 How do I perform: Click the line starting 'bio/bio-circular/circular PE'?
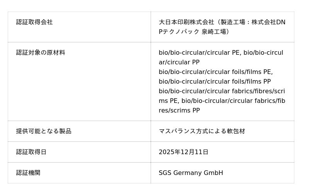point(221,53)
